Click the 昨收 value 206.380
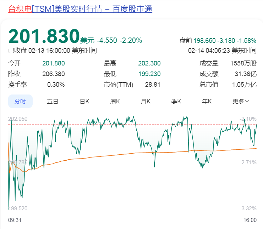The image size is (263, 229). click(54, 74)
